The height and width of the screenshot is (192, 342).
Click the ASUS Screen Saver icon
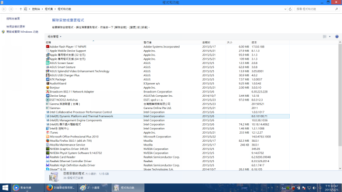click(x=47, y=63)
